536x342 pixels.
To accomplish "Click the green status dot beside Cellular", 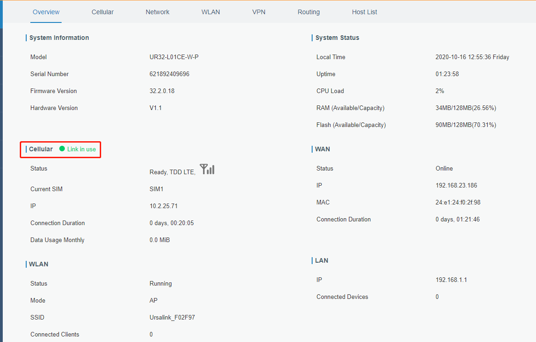I will coord(62,149).
